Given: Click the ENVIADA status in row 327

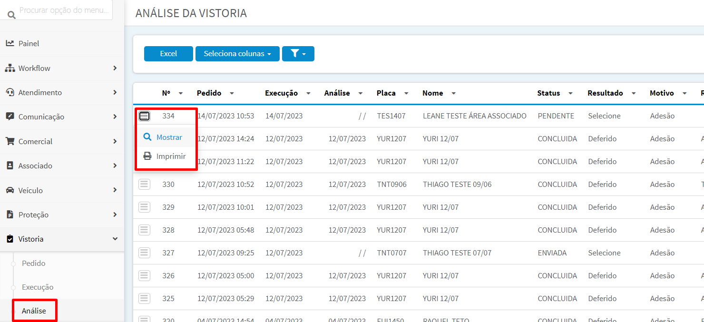Looking at the screenshot, I should click(x=552, y=253).
